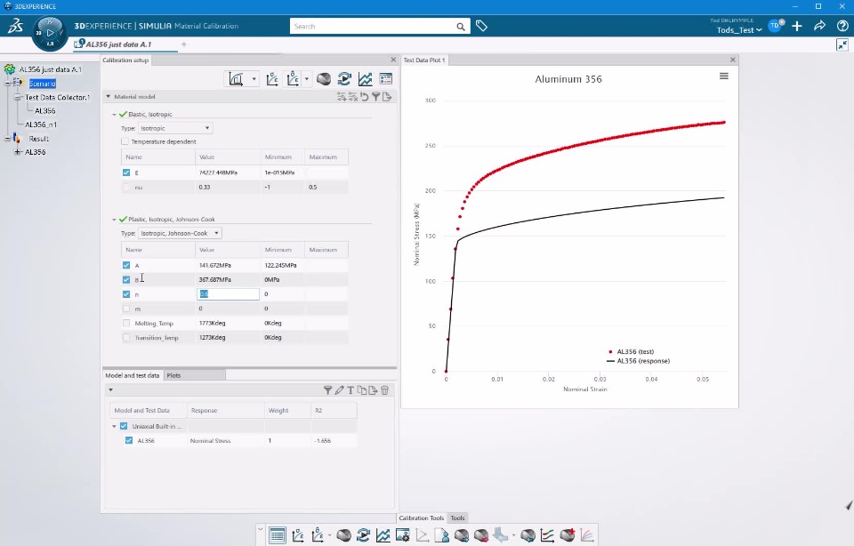Click the help question mark icon
Viewport: 854px width, 546px height.
(x=842, y=26)
